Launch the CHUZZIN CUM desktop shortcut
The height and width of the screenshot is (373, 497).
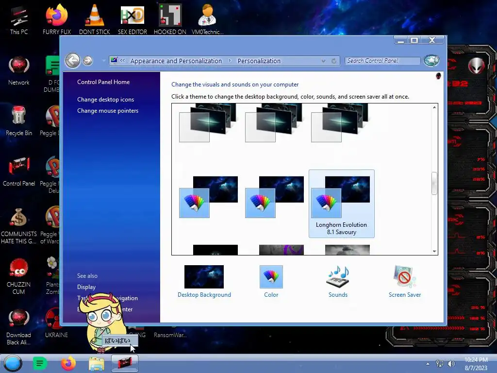pos(19,276)
